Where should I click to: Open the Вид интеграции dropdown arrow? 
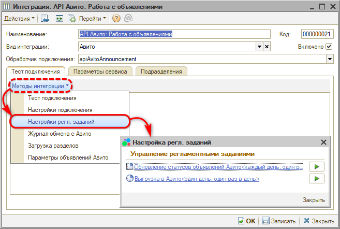(x=259, y=47)
